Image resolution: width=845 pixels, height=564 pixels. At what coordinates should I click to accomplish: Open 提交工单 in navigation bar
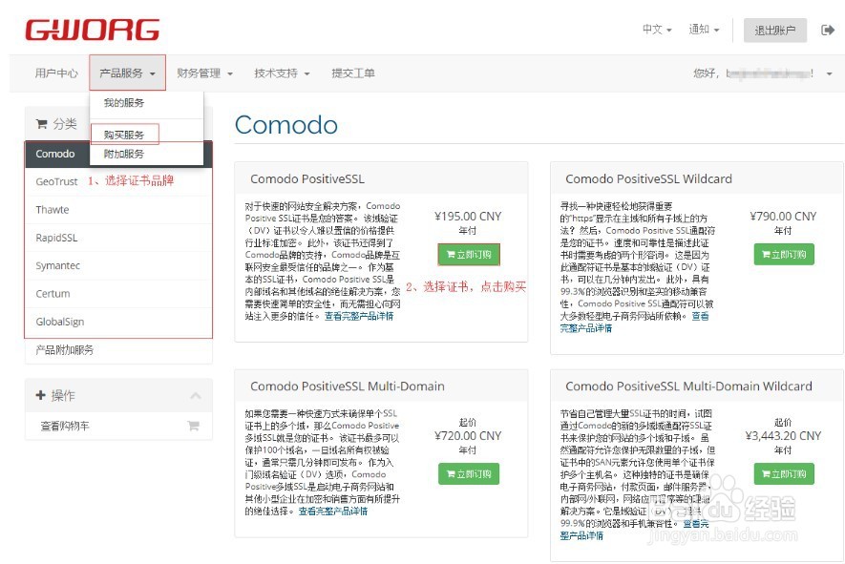tap(353, 73)
